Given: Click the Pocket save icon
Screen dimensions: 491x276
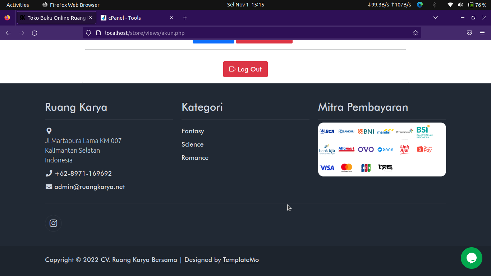Looking at the screenshot, I should pos(469,33).
